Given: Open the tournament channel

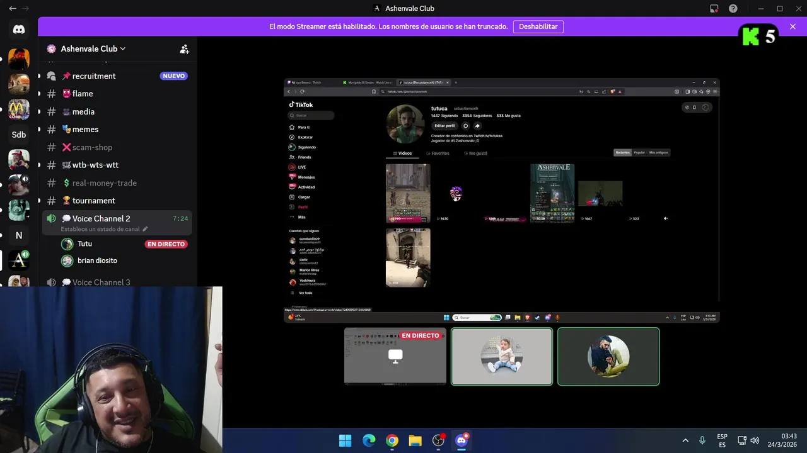Looking at the screenshot, I should point(117,200).
